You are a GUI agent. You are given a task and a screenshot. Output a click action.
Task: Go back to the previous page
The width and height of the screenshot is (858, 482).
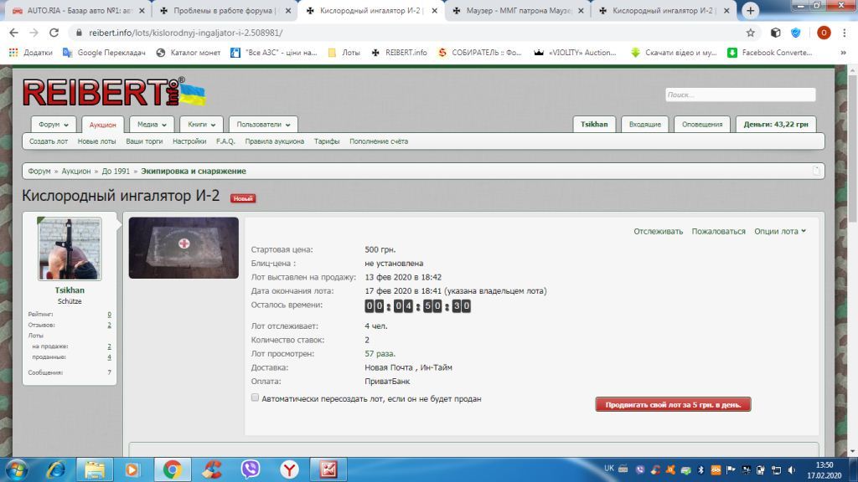point(13,33)
